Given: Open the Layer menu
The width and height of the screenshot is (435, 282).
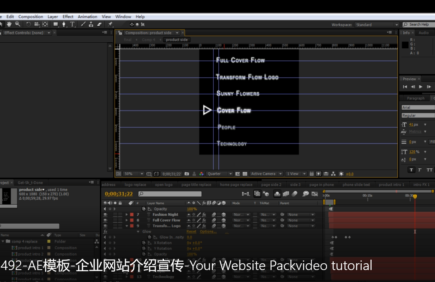Looking at the screenshot, I should pyautogui.click(x=53, y=17).
